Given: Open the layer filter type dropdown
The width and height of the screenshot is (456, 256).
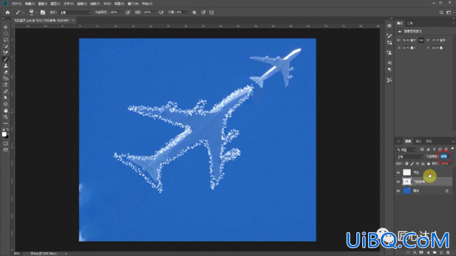Looking at the screenshot, I should point(407,149).
